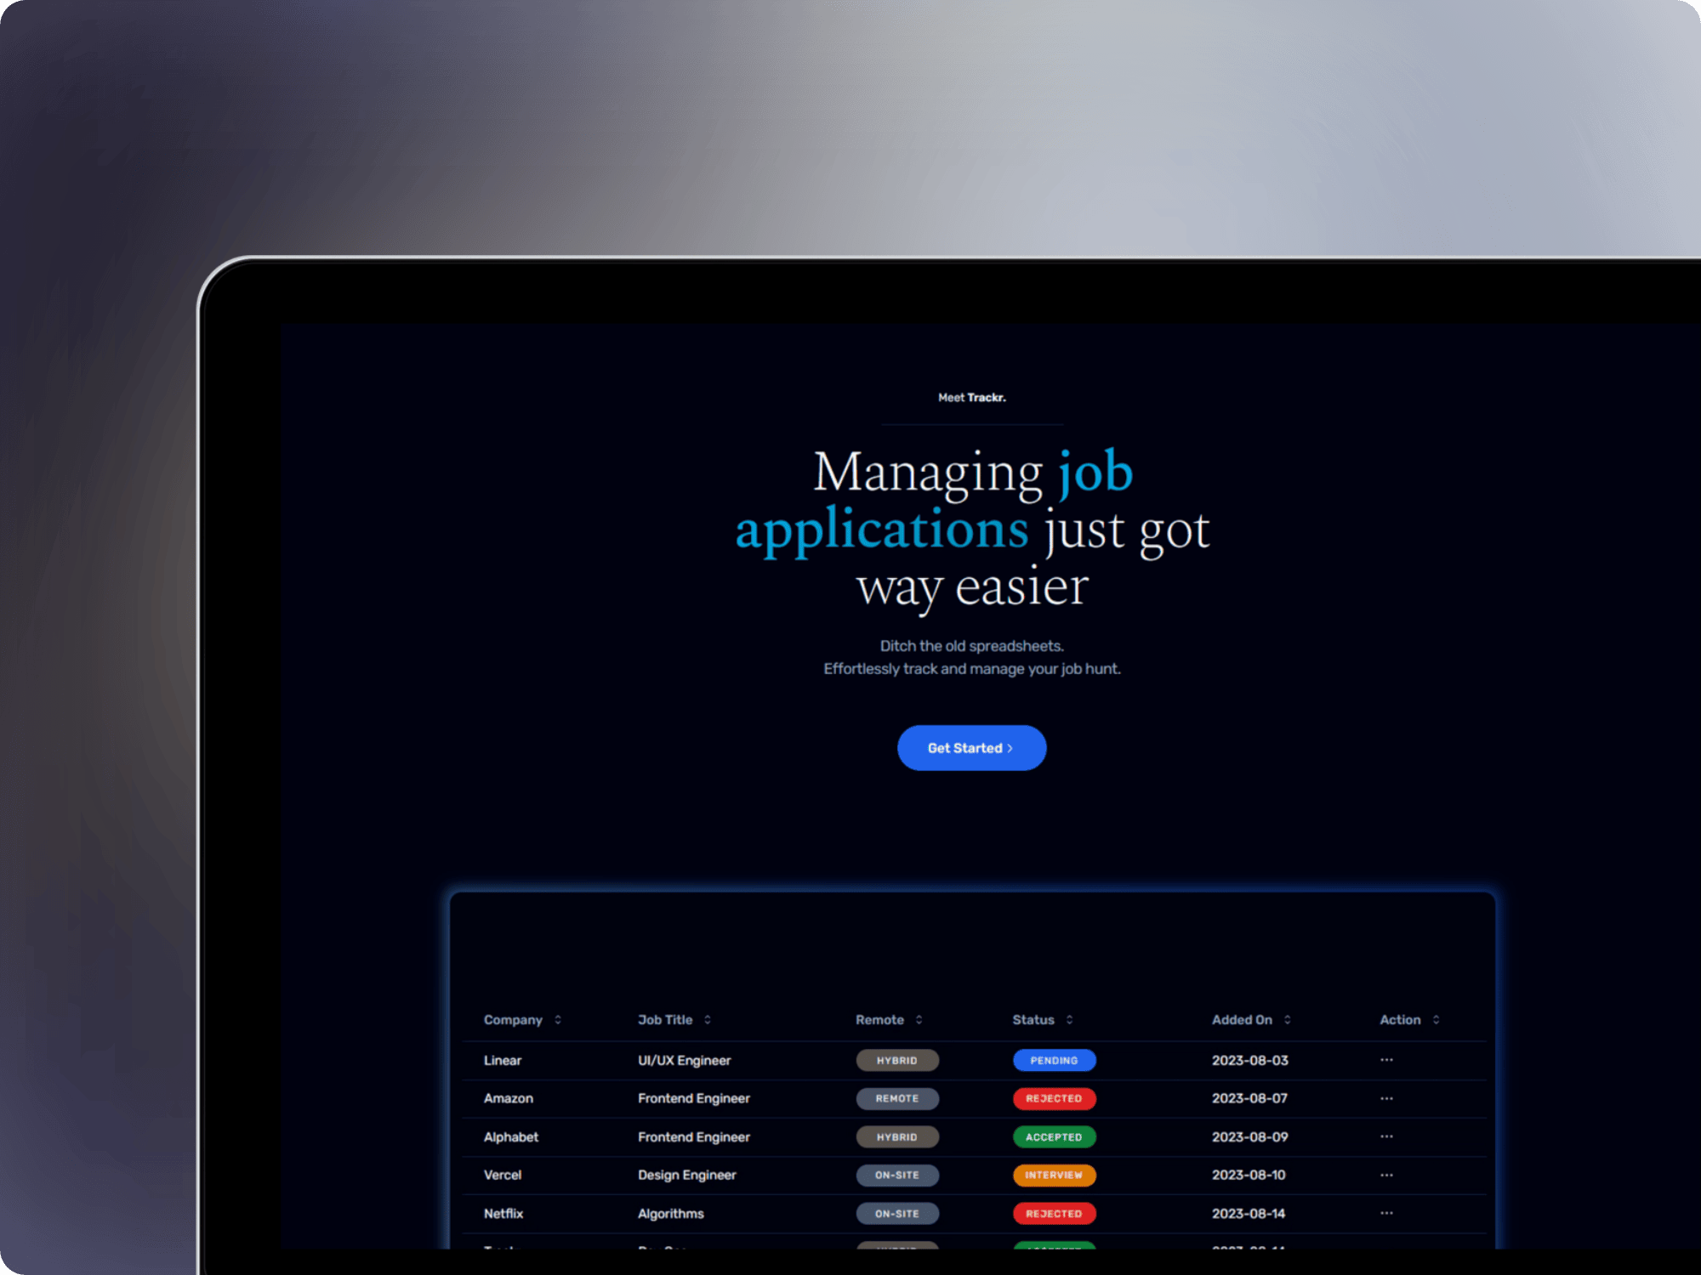The image size is (1701, 1275).
Task: Click the HYBRID remote badge on Linear
Action: click(x=897, y=1061)
